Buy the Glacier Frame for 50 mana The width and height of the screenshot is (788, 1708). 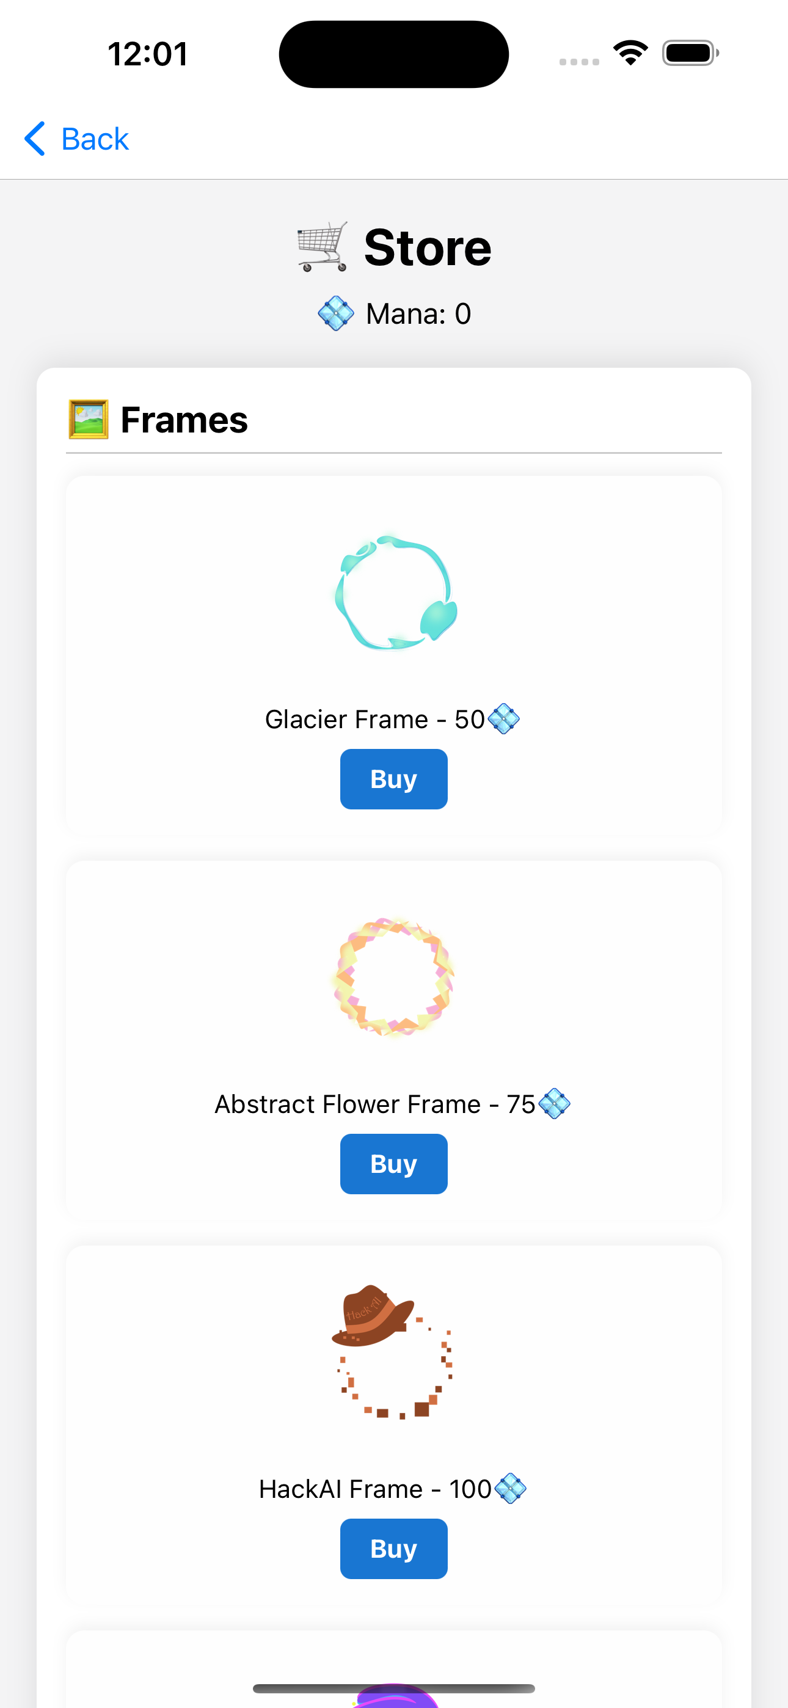394,779
